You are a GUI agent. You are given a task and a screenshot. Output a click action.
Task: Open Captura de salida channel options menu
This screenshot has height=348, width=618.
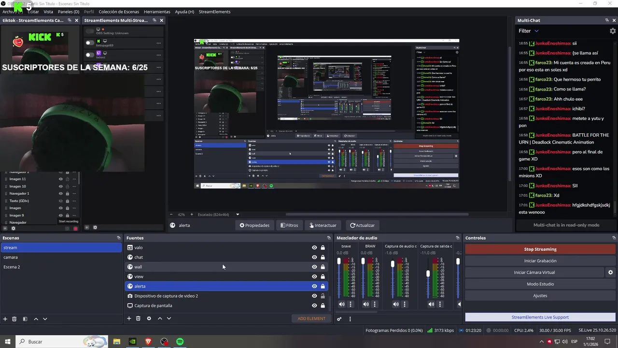pyautogui.click(x=440, y=304)
